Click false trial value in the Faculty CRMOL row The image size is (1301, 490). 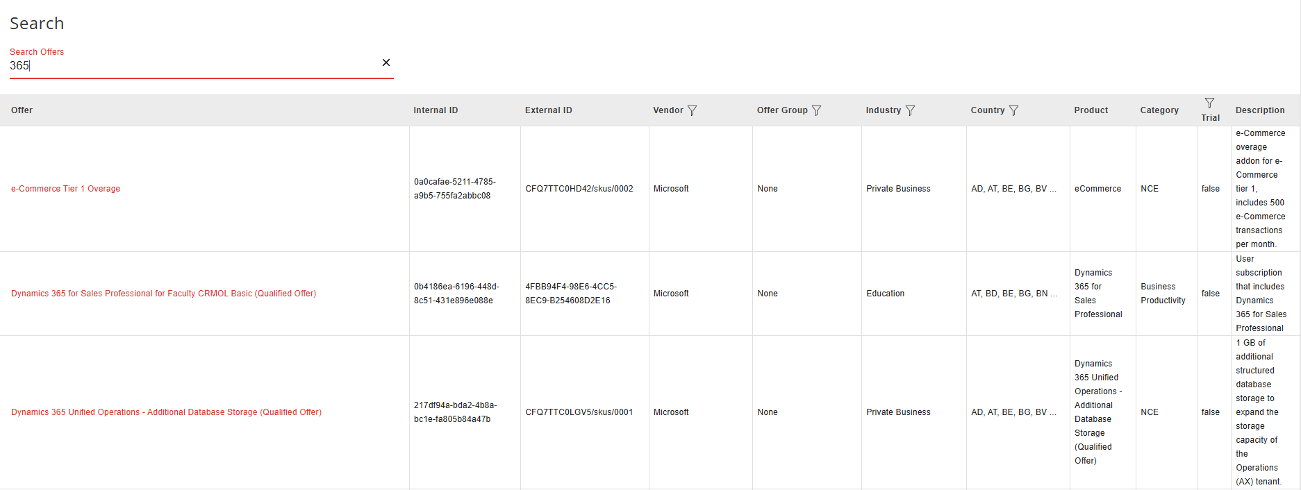point(1211,294)
